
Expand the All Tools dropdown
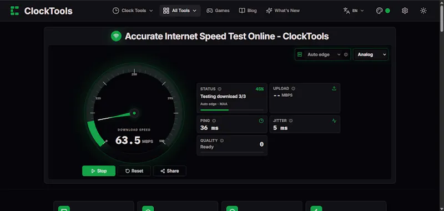click(x=180, y=11)
